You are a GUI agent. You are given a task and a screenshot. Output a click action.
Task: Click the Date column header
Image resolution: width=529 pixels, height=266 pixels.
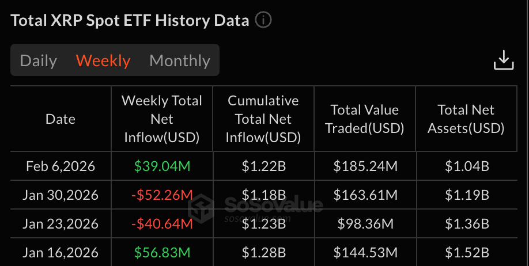coord(61,119)
